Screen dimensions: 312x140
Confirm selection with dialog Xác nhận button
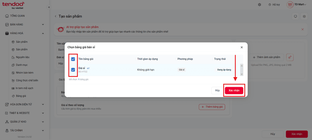point(234,90)
